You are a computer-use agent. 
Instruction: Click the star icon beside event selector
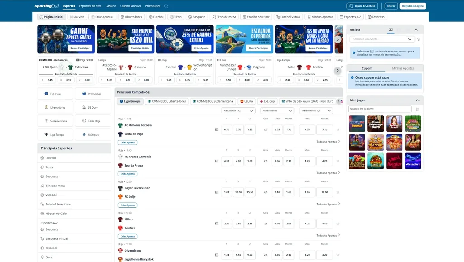(x=419, y=39)
